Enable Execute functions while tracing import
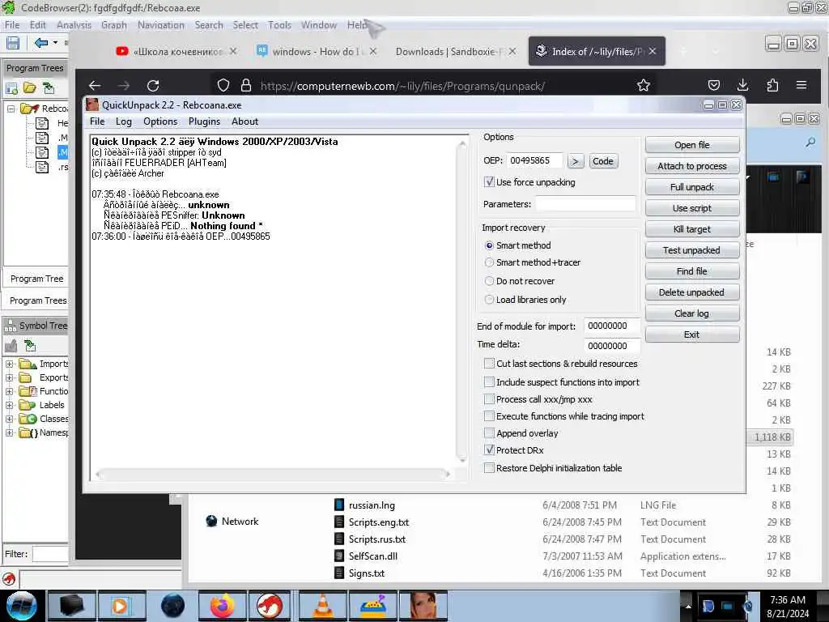829x622 pixels. 489,415
